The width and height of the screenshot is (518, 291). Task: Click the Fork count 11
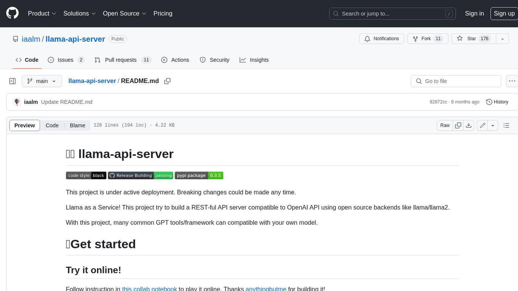coord(438,38)
